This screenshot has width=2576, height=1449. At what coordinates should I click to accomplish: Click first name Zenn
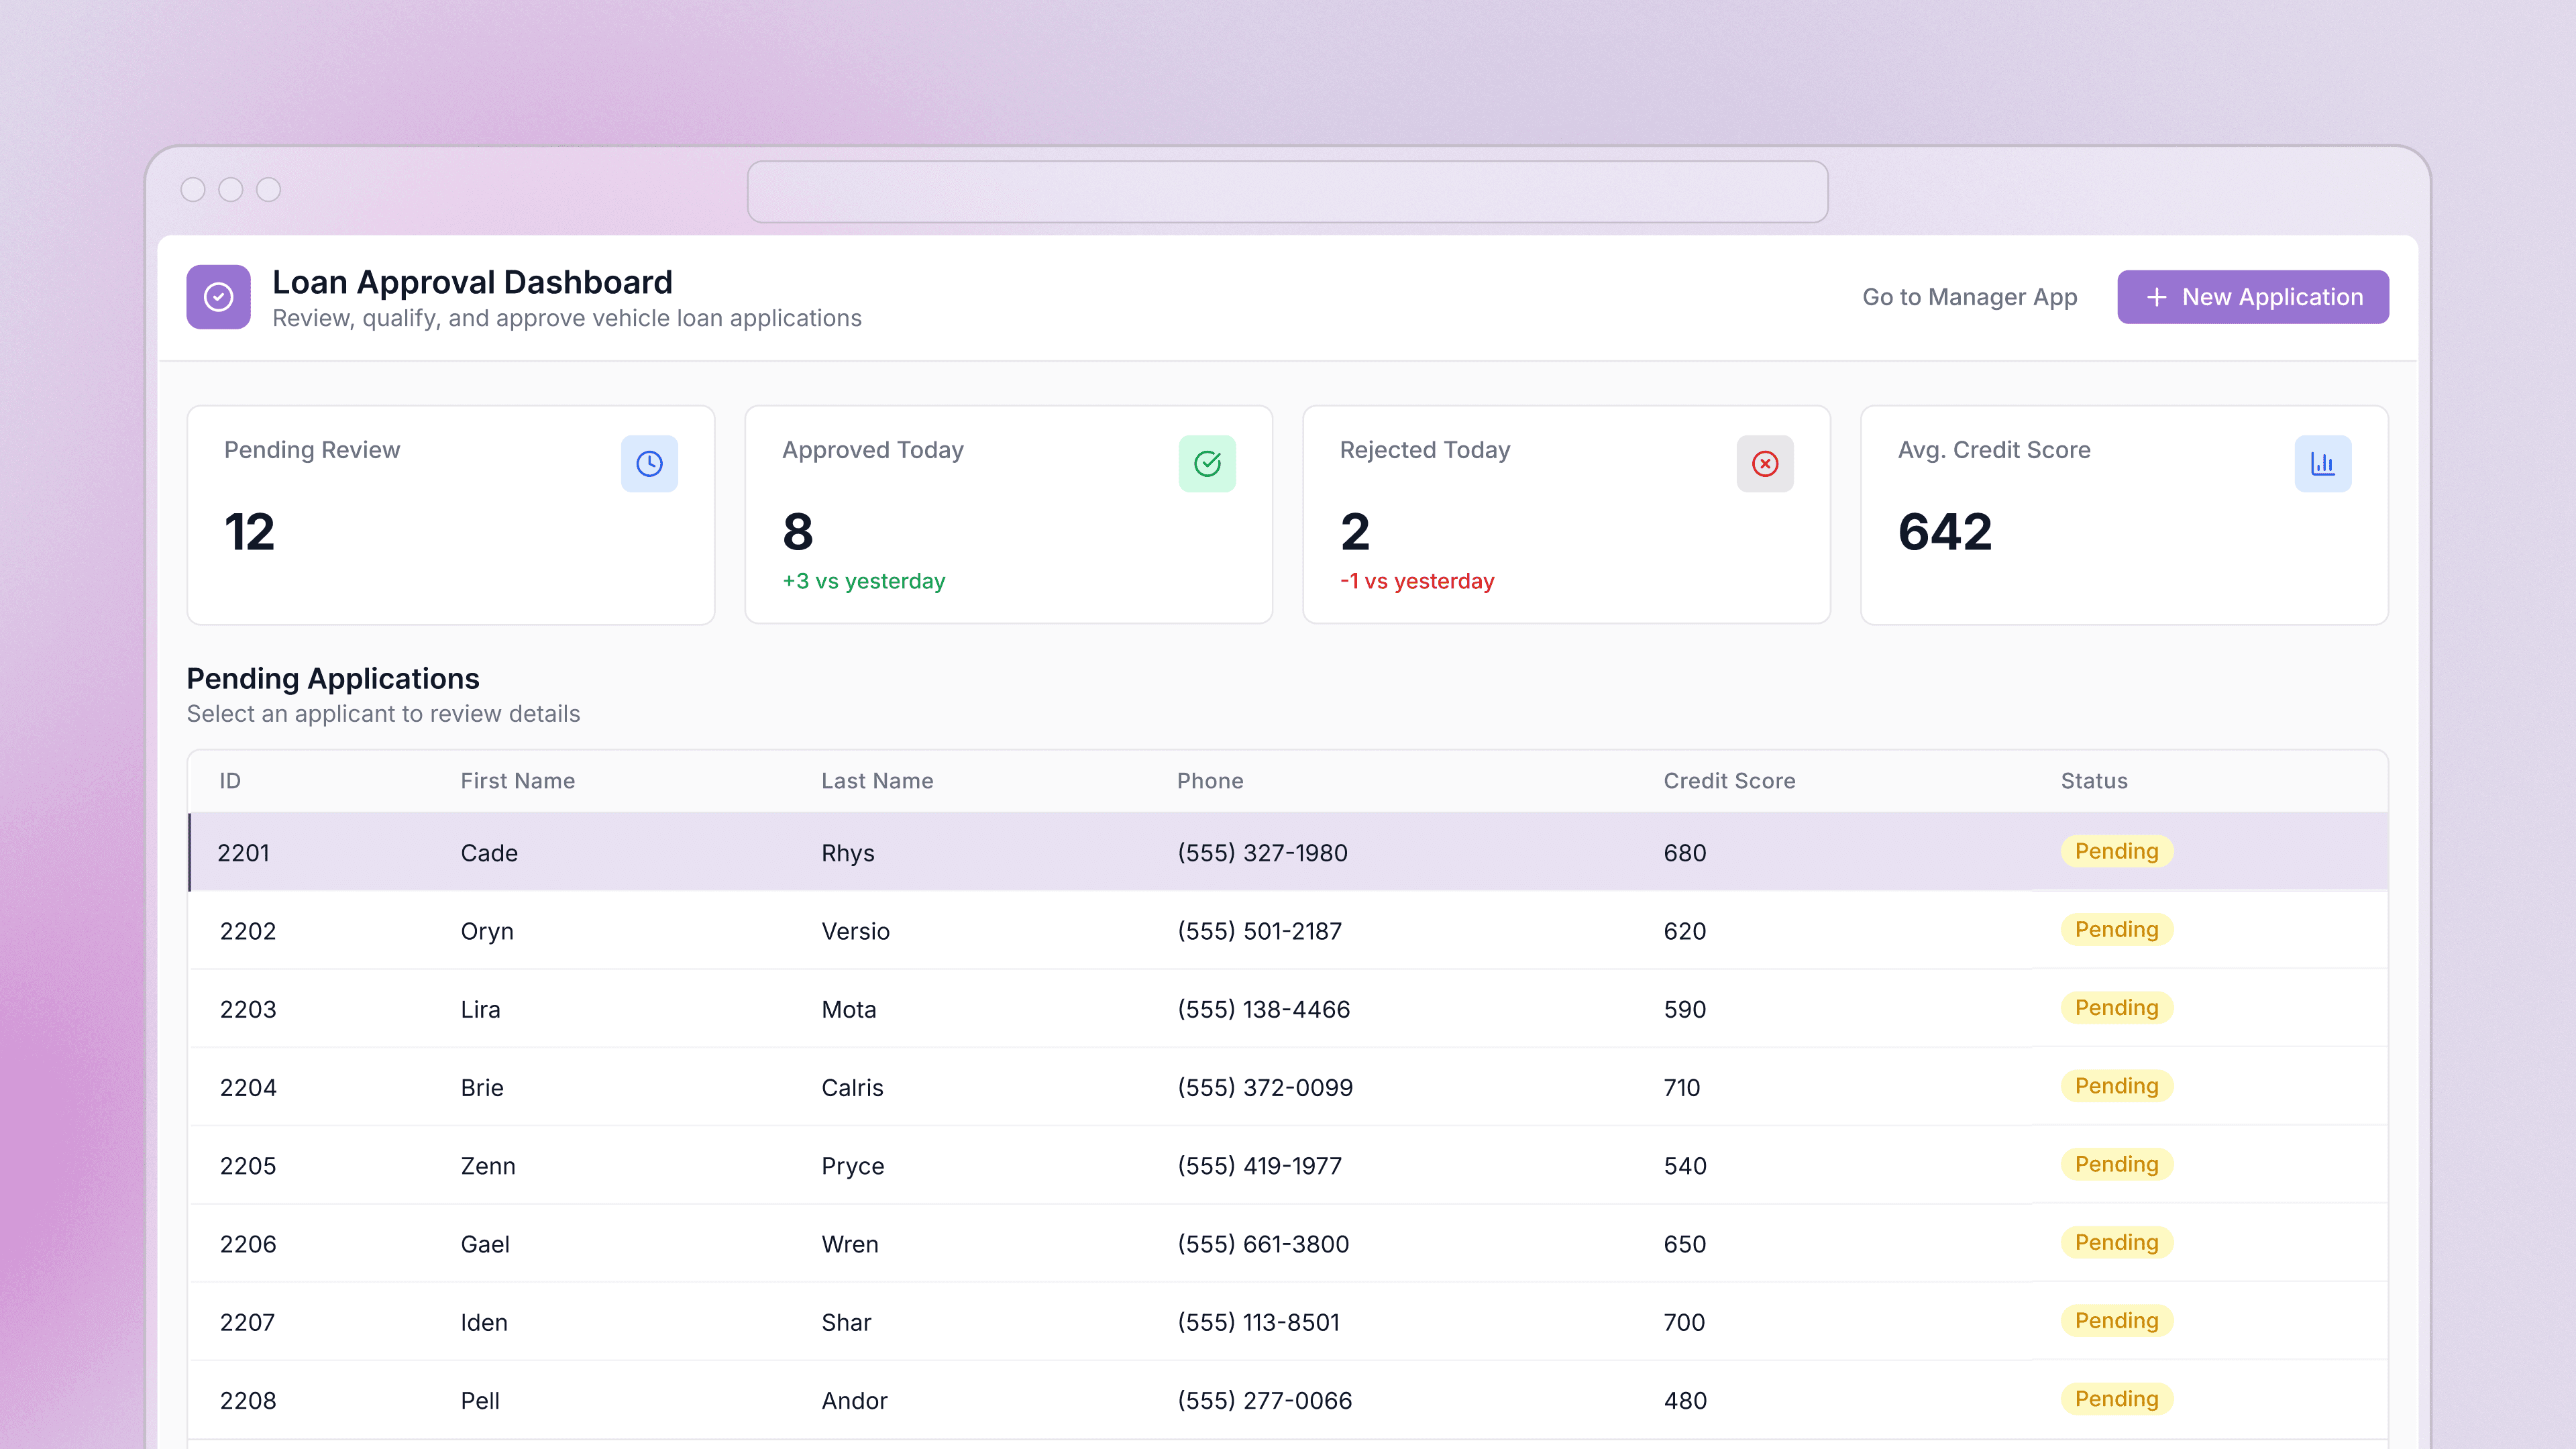click(488, 1166)
